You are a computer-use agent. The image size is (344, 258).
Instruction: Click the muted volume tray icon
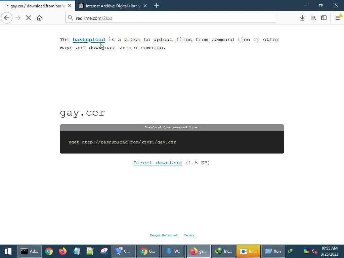point(314,251)
